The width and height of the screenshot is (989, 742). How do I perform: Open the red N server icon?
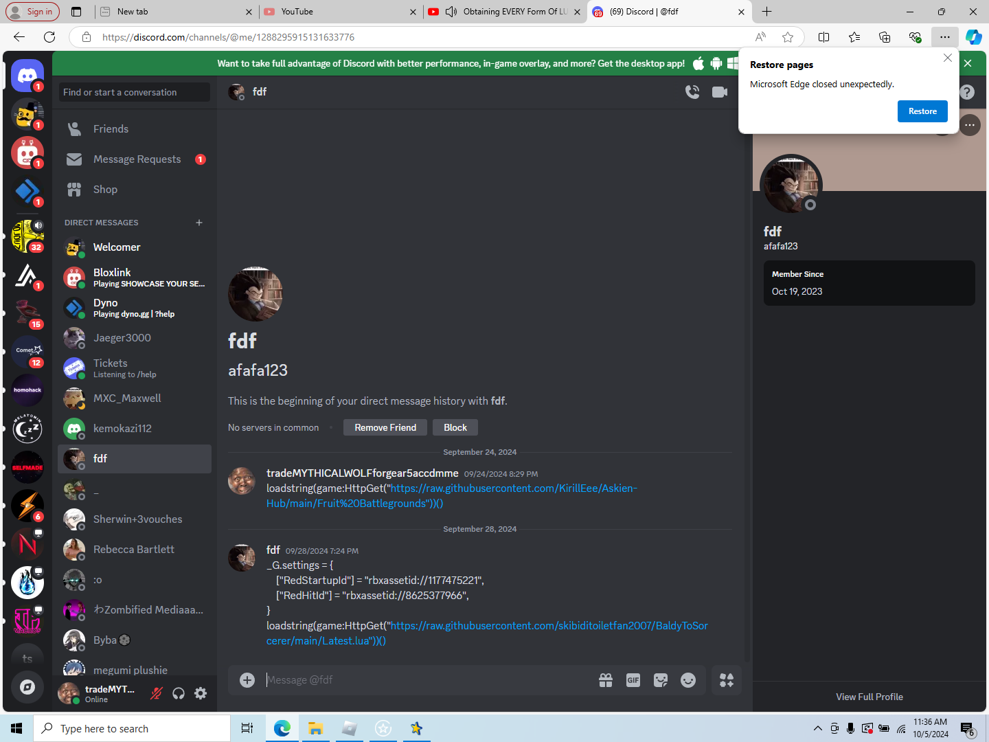point(27,544)
